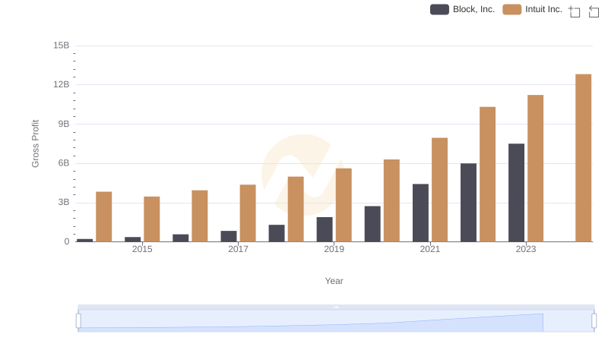Select the 2022 Intuit Inc. bar

tap(487, 174)
